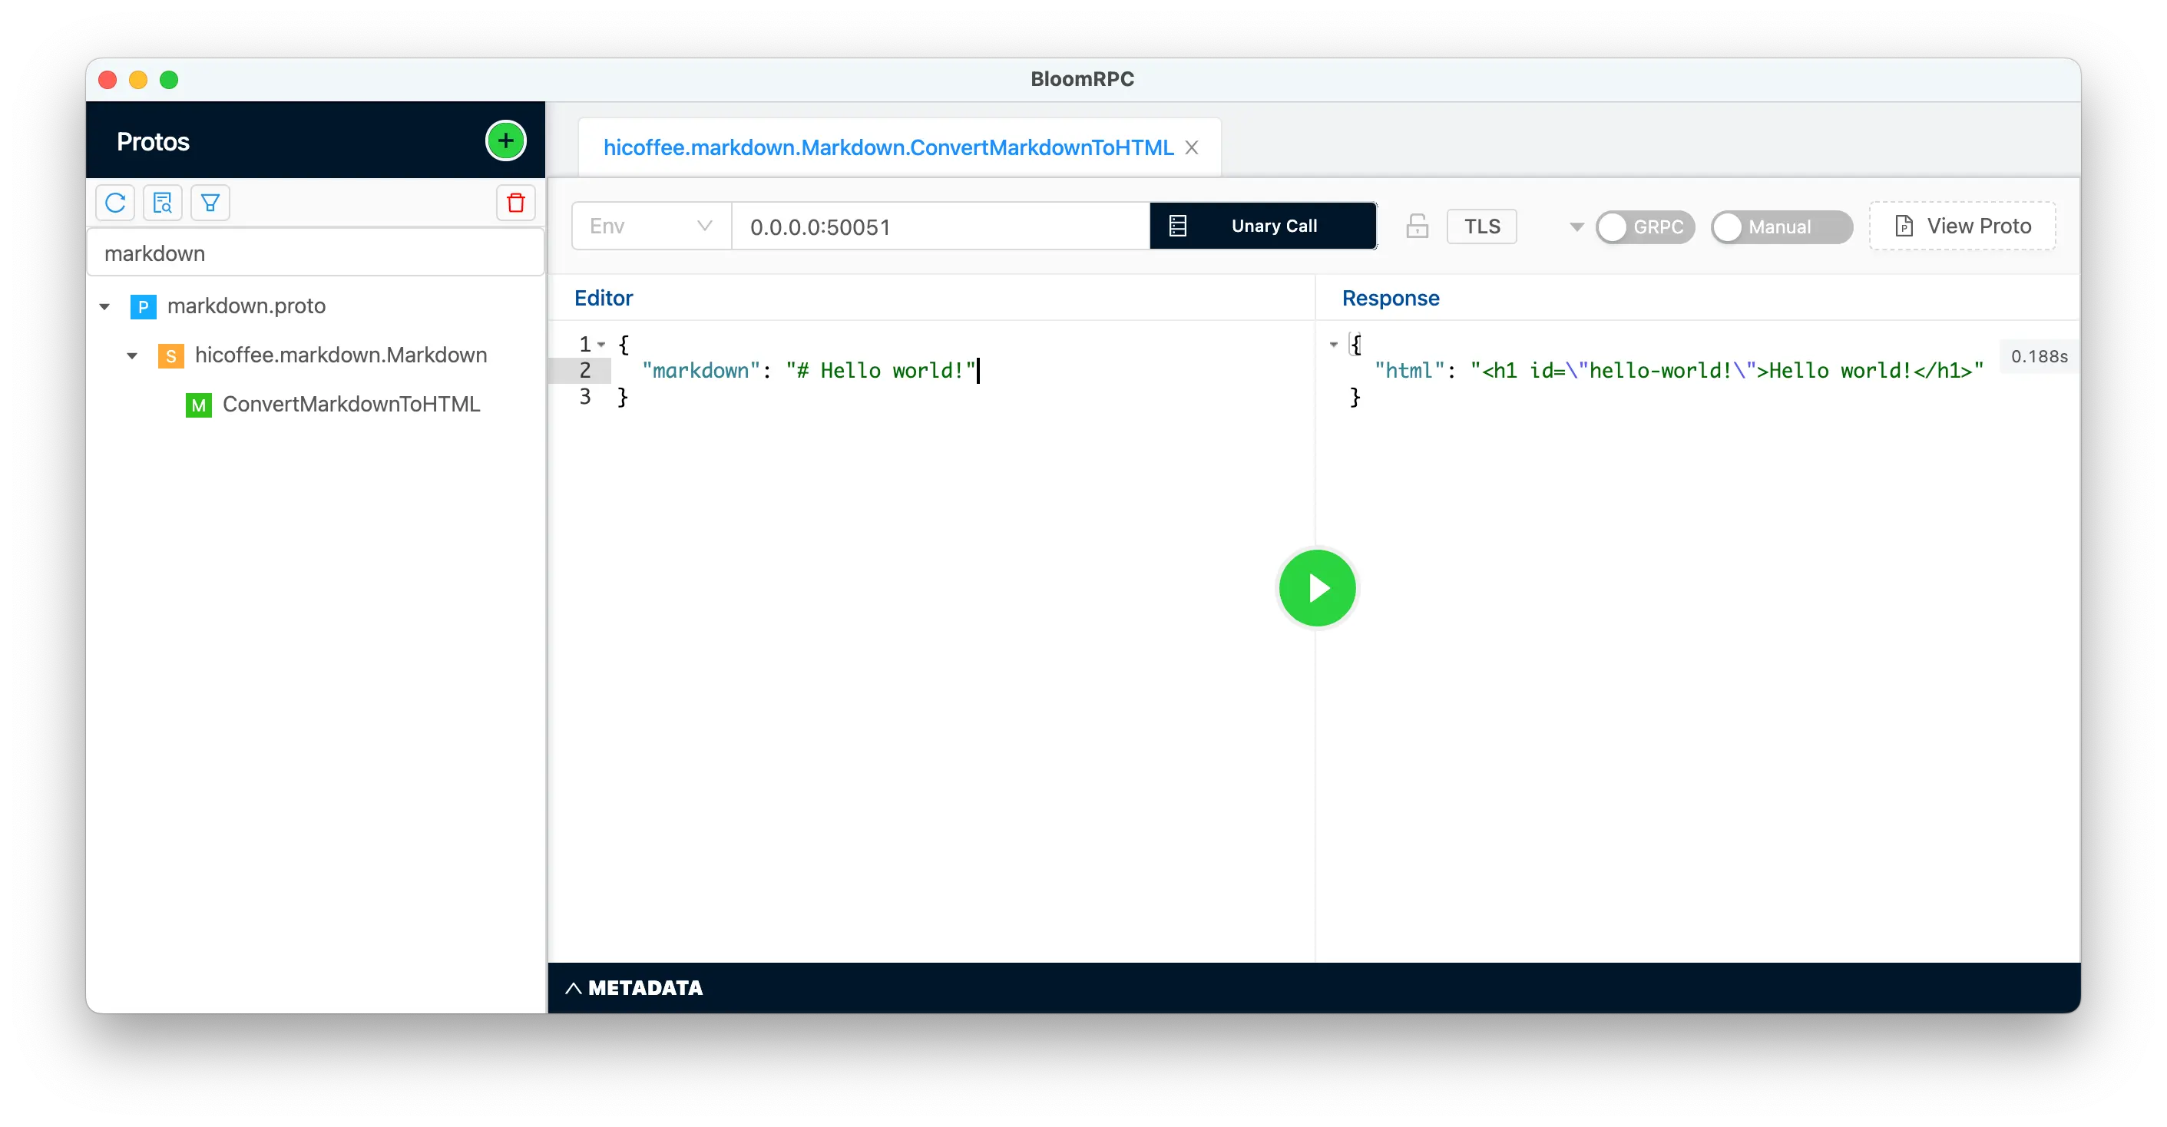Delete all protos with the red trash icon
The width and height of the screenshot is (2167, 1127).
click(514, 202)
